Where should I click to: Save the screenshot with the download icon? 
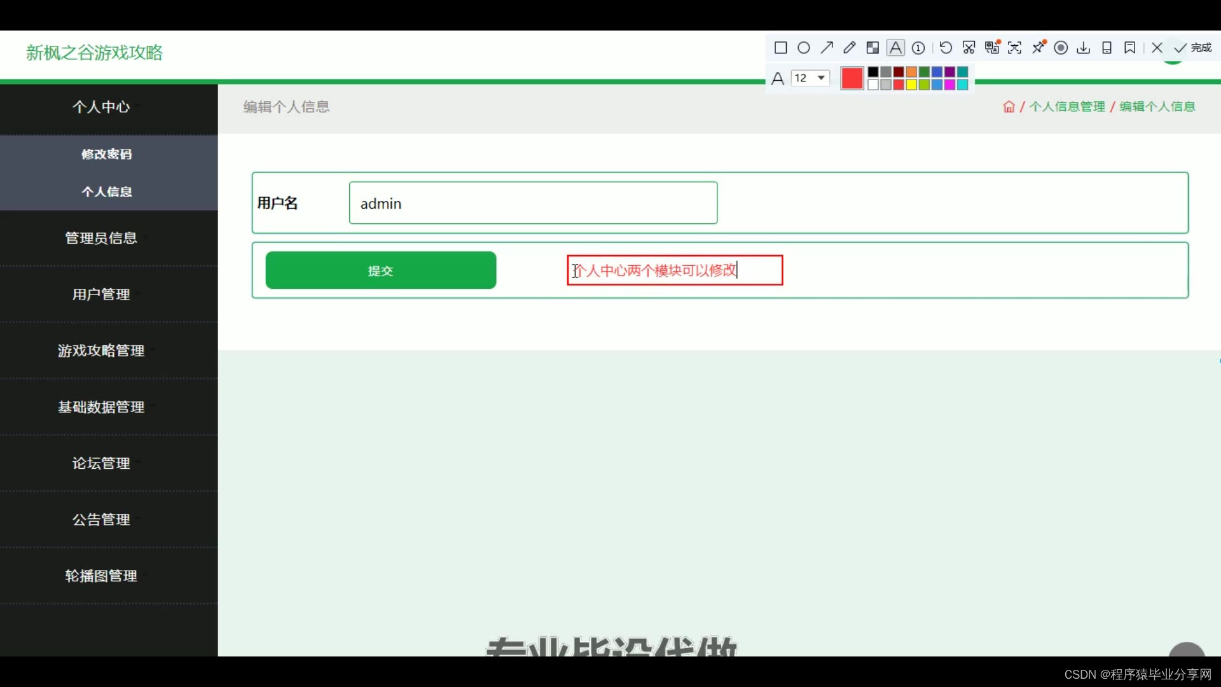[x=1084, y=48]
